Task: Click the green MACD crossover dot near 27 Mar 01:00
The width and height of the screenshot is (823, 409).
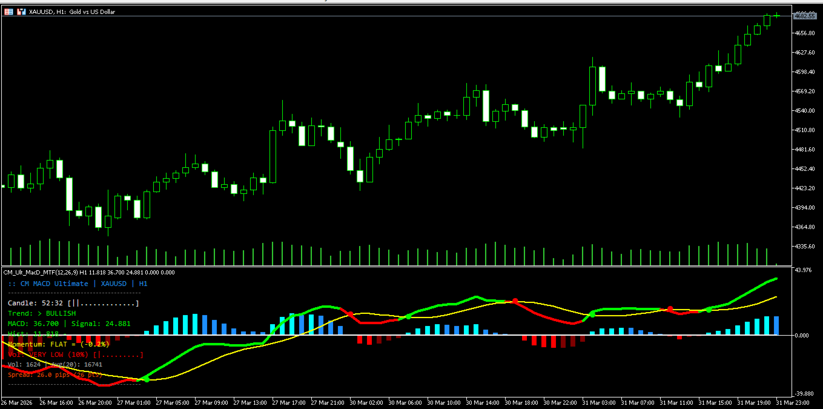Action: pos(146,379)
